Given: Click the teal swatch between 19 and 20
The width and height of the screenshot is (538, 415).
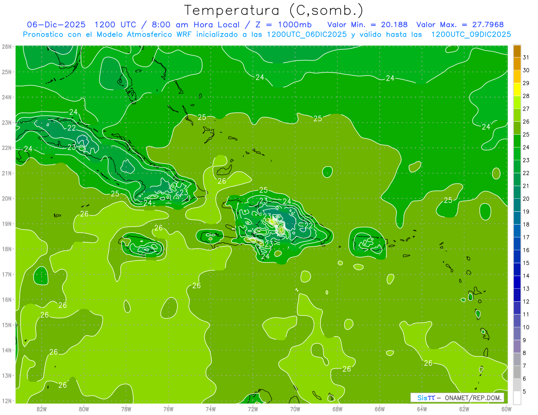Looking at the screenshot, I should click(x=517, y=205).
